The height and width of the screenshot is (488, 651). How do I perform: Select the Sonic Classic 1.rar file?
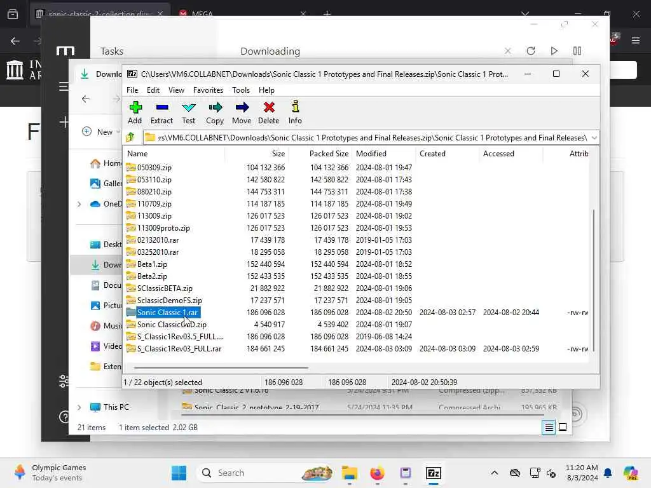(x=167, y=313)
